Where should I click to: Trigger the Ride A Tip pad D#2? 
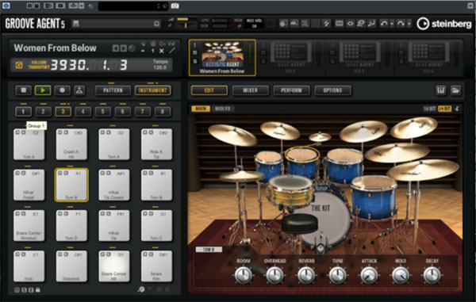156,144
